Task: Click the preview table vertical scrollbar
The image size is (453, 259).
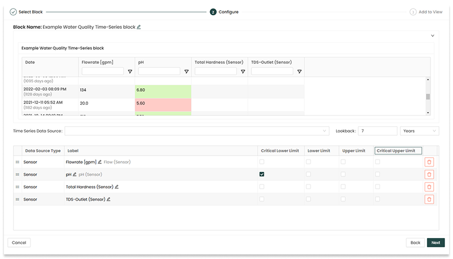Action: pos(428,96)
